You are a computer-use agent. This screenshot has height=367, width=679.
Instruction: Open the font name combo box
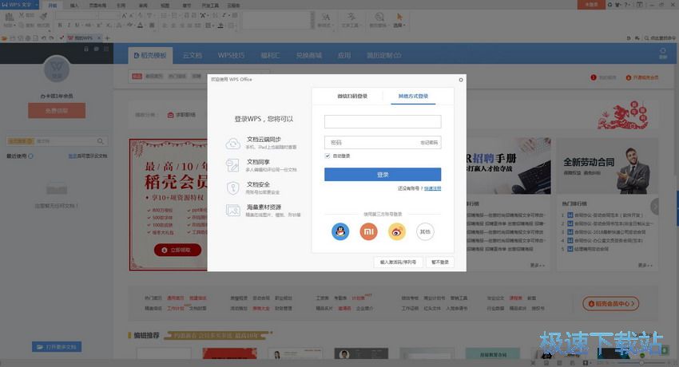[x=76, y=16]
